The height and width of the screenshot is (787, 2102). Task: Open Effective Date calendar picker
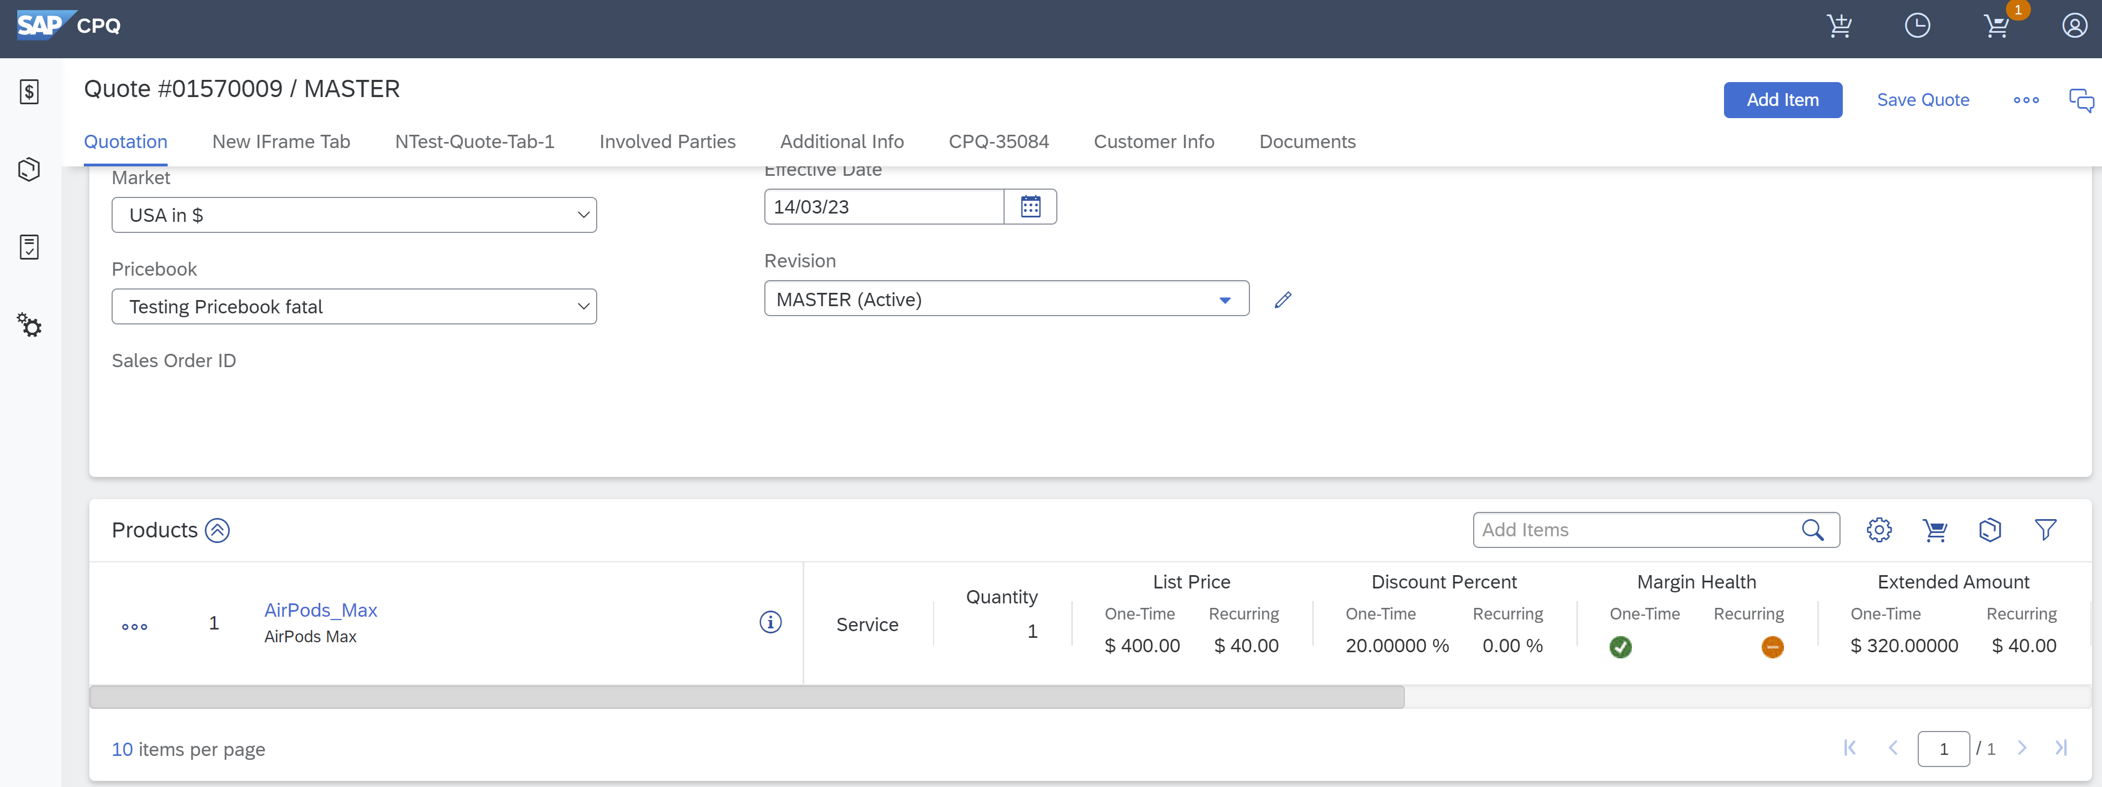tap(1031, 206)
